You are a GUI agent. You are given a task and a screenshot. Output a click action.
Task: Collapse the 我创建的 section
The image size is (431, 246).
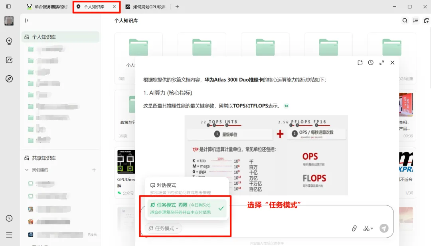click(27, 170)
